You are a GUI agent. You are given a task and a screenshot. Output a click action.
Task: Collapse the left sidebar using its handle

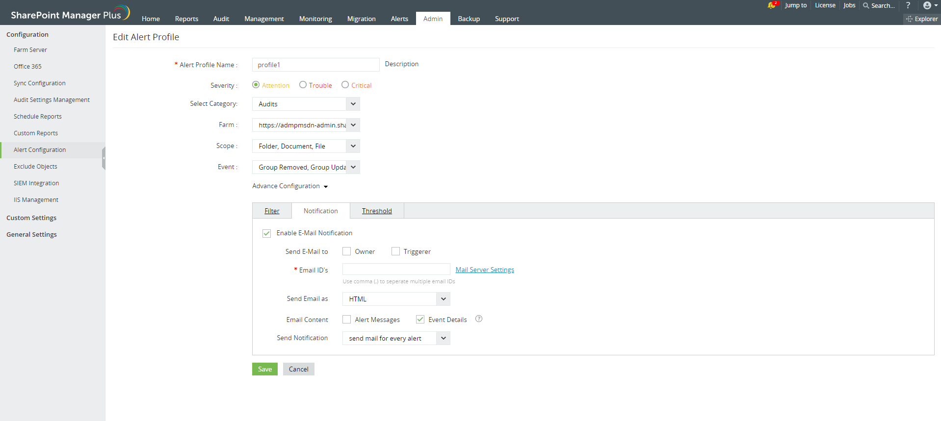click(x=104, y=158)
